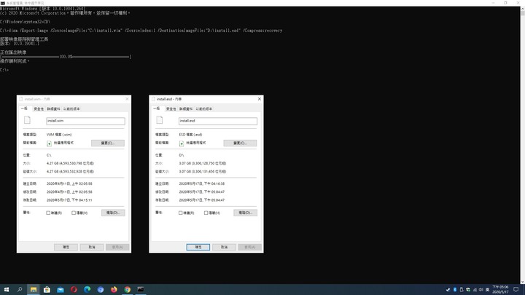The width and height of the screenshot is (525, 295).
Task: Click Apply button in install.wim dialog
Action: [117, 247]
